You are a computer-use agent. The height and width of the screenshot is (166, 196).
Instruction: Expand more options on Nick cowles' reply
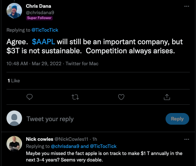point(186,140)
